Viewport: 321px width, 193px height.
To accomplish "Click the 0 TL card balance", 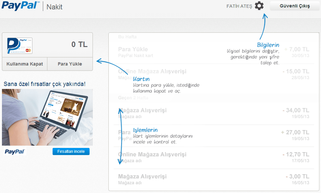I will (80, 44).
